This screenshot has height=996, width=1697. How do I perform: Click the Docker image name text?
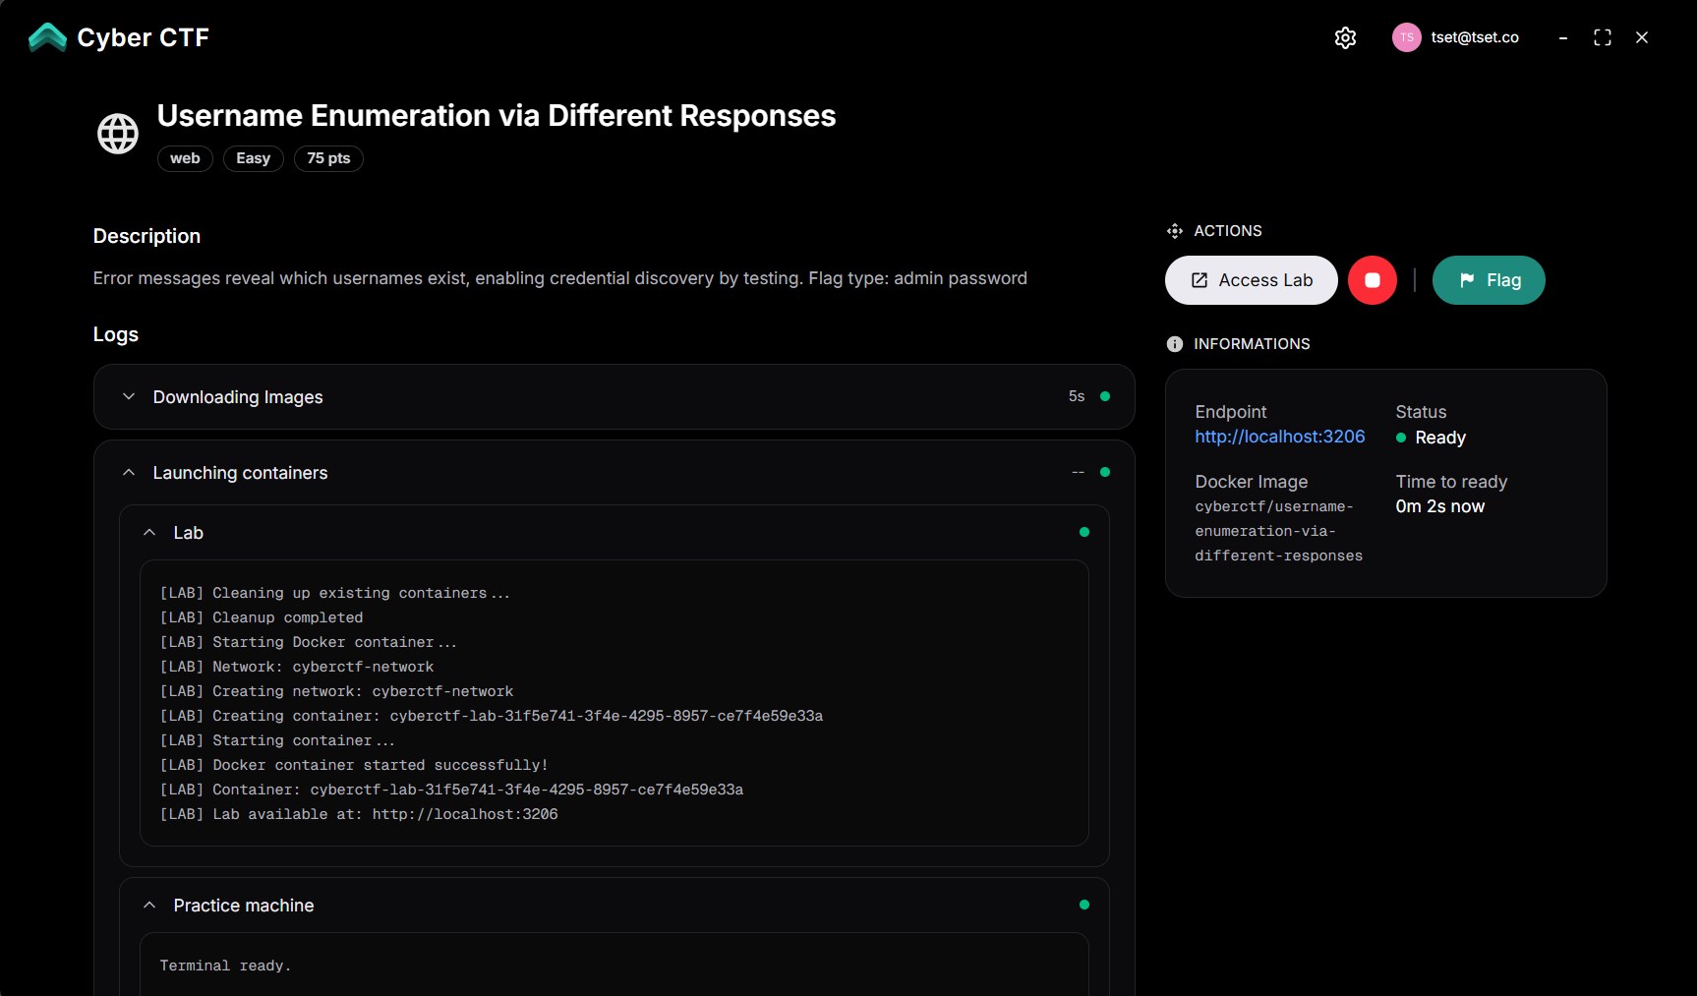(x=1278, y=531)
